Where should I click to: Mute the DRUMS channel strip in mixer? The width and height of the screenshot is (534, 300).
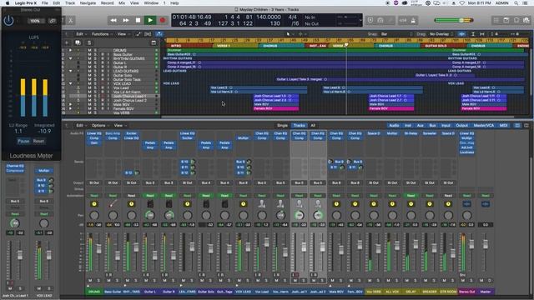click(90, 281)
